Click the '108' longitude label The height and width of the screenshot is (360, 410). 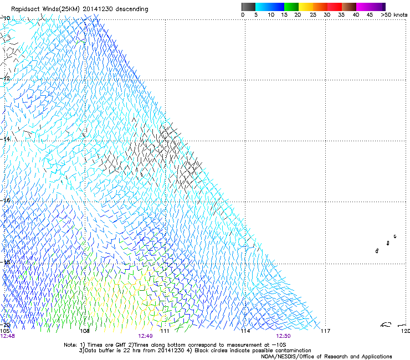coord(84,331)
